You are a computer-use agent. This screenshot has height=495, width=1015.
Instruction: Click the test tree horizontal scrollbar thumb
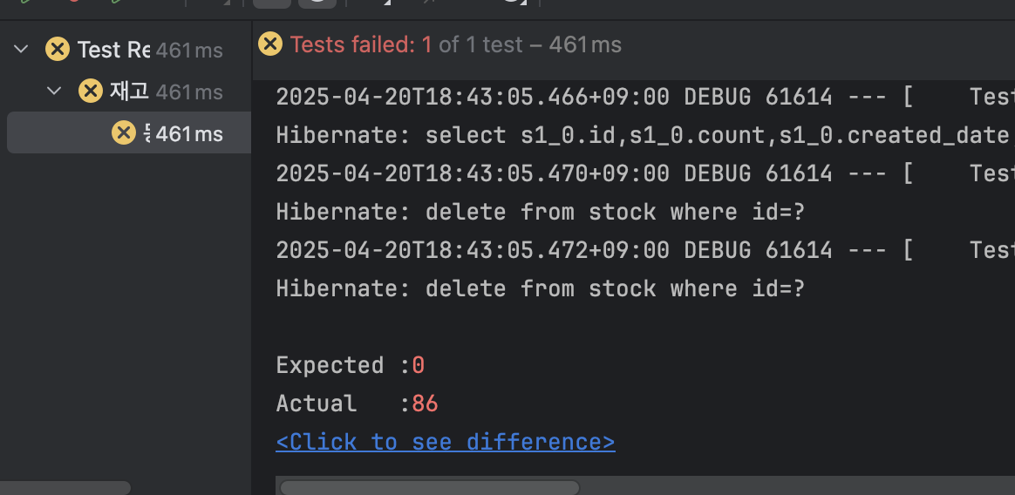pos(65,487)
